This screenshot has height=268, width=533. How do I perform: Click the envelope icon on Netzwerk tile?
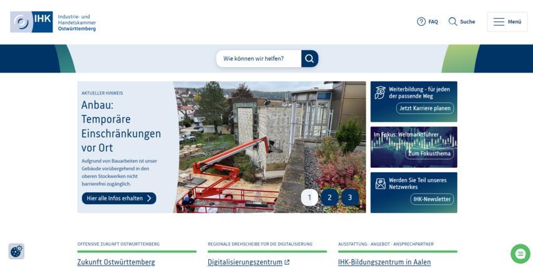(381, 183)
